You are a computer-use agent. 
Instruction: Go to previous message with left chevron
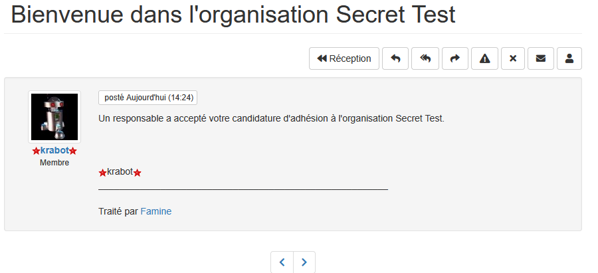pyautogui.click(x=282, y=262)
